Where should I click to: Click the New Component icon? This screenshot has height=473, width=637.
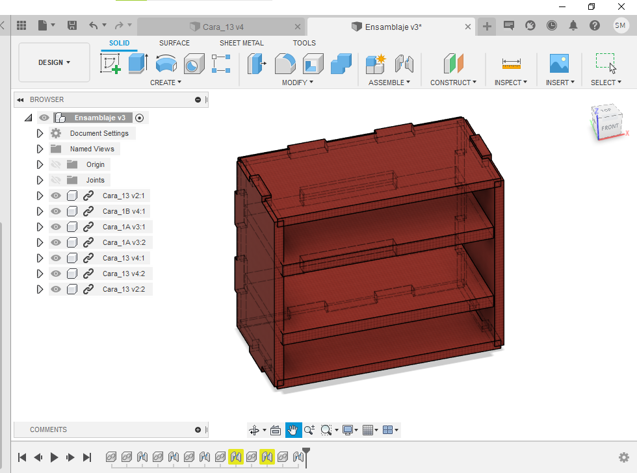point(376,64)
